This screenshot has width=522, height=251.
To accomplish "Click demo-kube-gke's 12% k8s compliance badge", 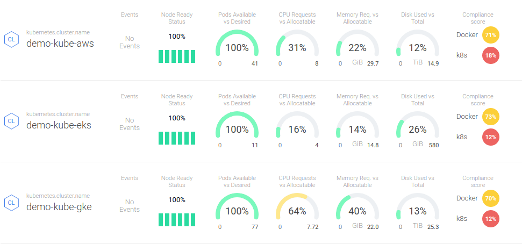I will coord(490,219).
